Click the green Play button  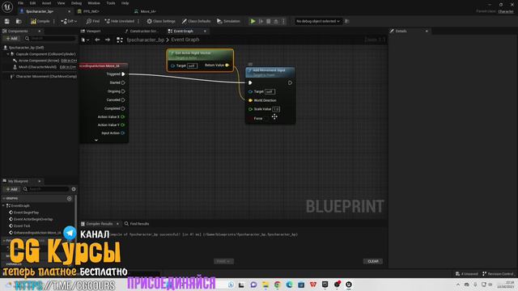(x=253, y=21)
